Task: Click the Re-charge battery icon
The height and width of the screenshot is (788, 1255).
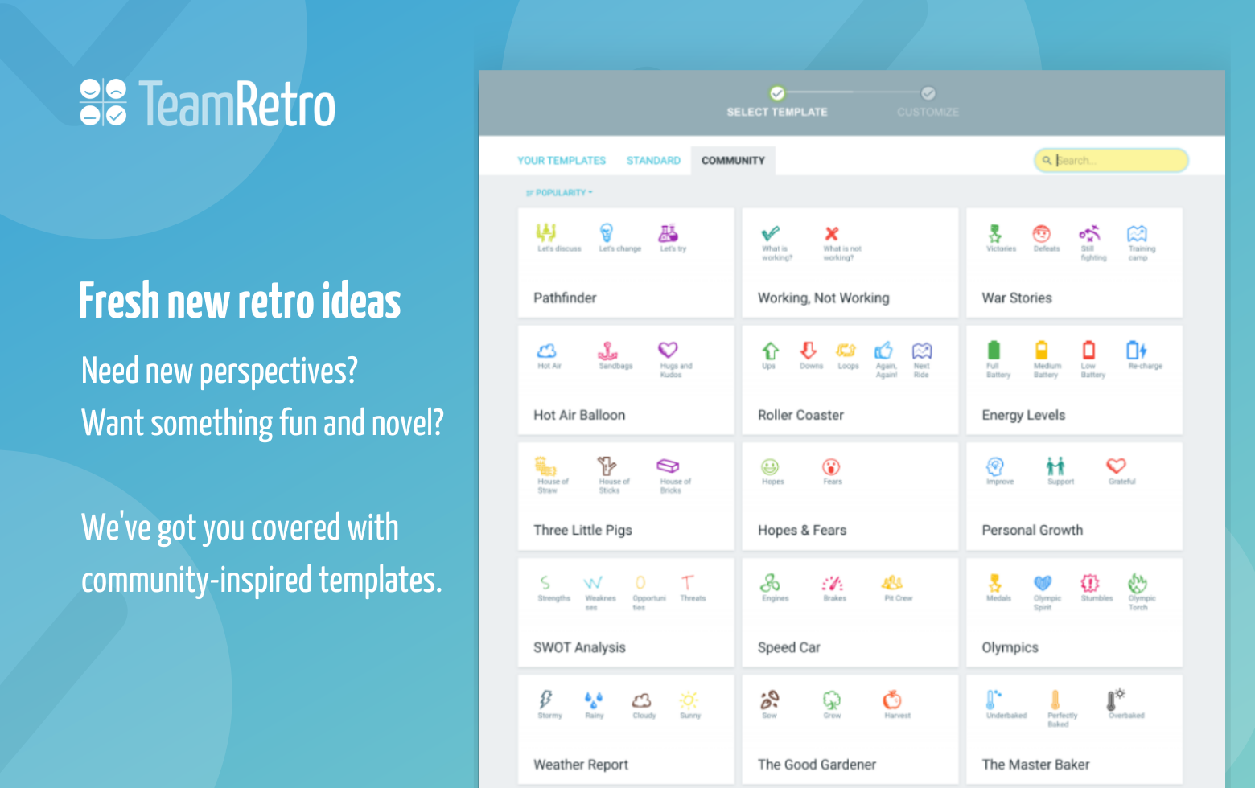Action: (x=1136, y=350)
